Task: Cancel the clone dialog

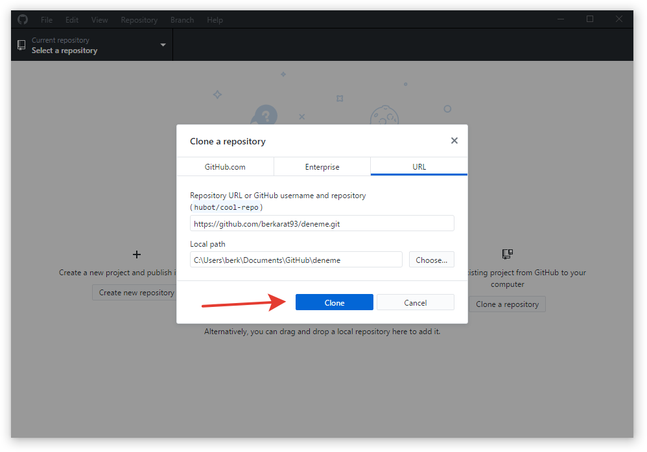Action: coord(415,302)
